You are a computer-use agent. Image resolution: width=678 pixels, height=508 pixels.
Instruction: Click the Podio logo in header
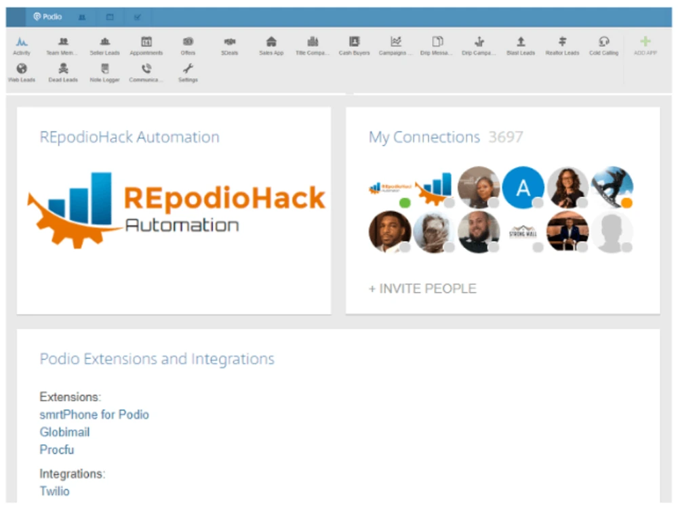pyautogui.click(x=47, y=17)
